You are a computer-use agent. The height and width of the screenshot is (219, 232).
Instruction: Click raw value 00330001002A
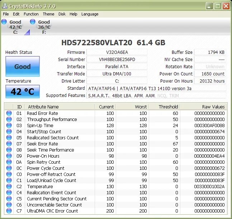click(x=209, y=187)
